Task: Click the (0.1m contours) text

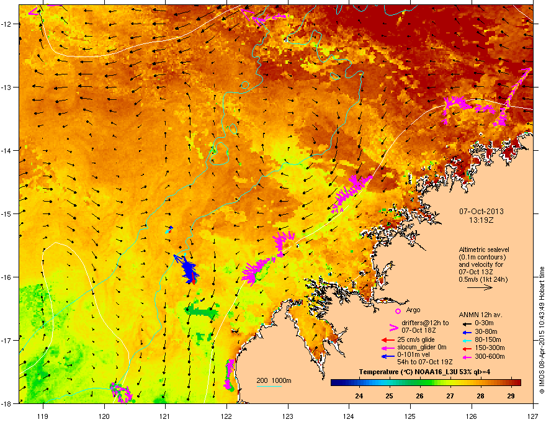Action: pos(482,257)
